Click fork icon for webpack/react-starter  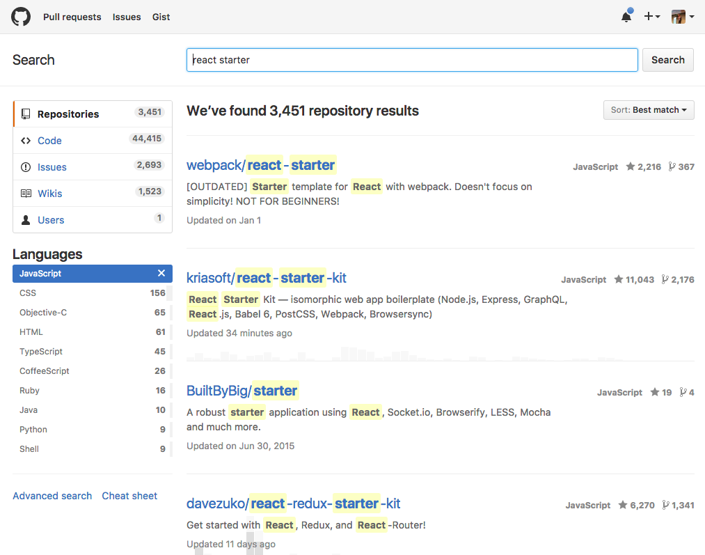pos(672,166)
